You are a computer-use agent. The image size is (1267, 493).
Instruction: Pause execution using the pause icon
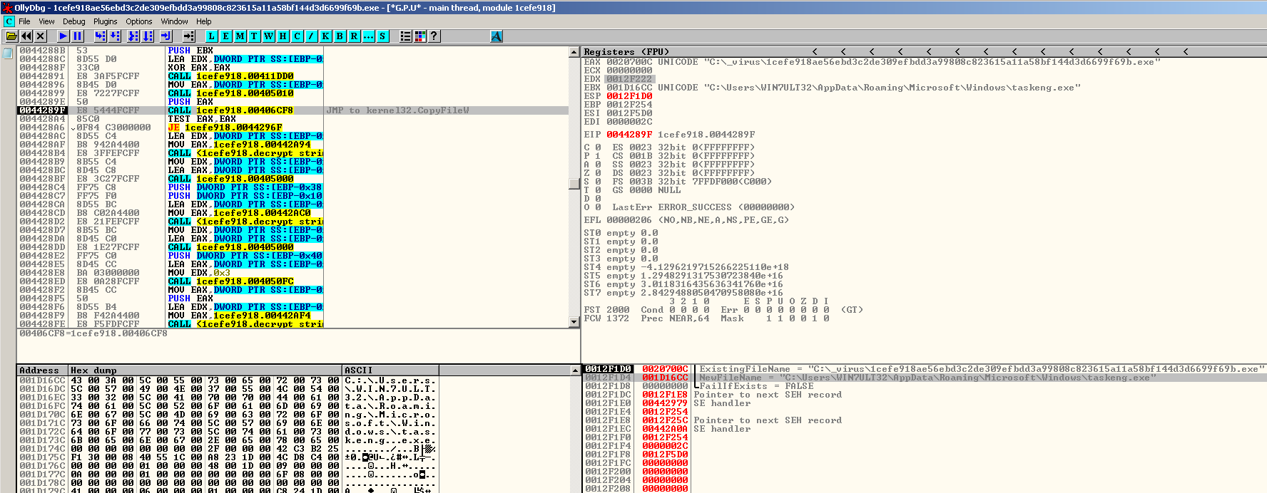(78, 36)
